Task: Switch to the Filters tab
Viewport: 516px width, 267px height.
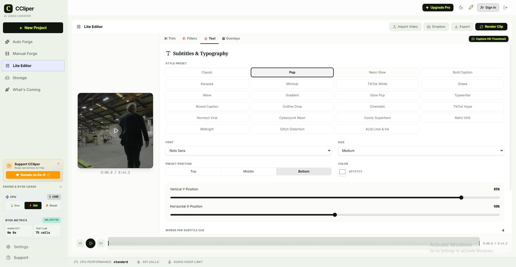Action: click(190, 38)
